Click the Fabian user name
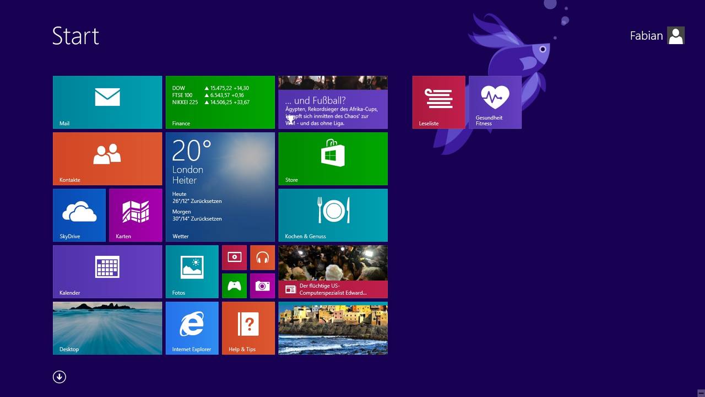This screenshot has height=397, width=705. (646, 36)
